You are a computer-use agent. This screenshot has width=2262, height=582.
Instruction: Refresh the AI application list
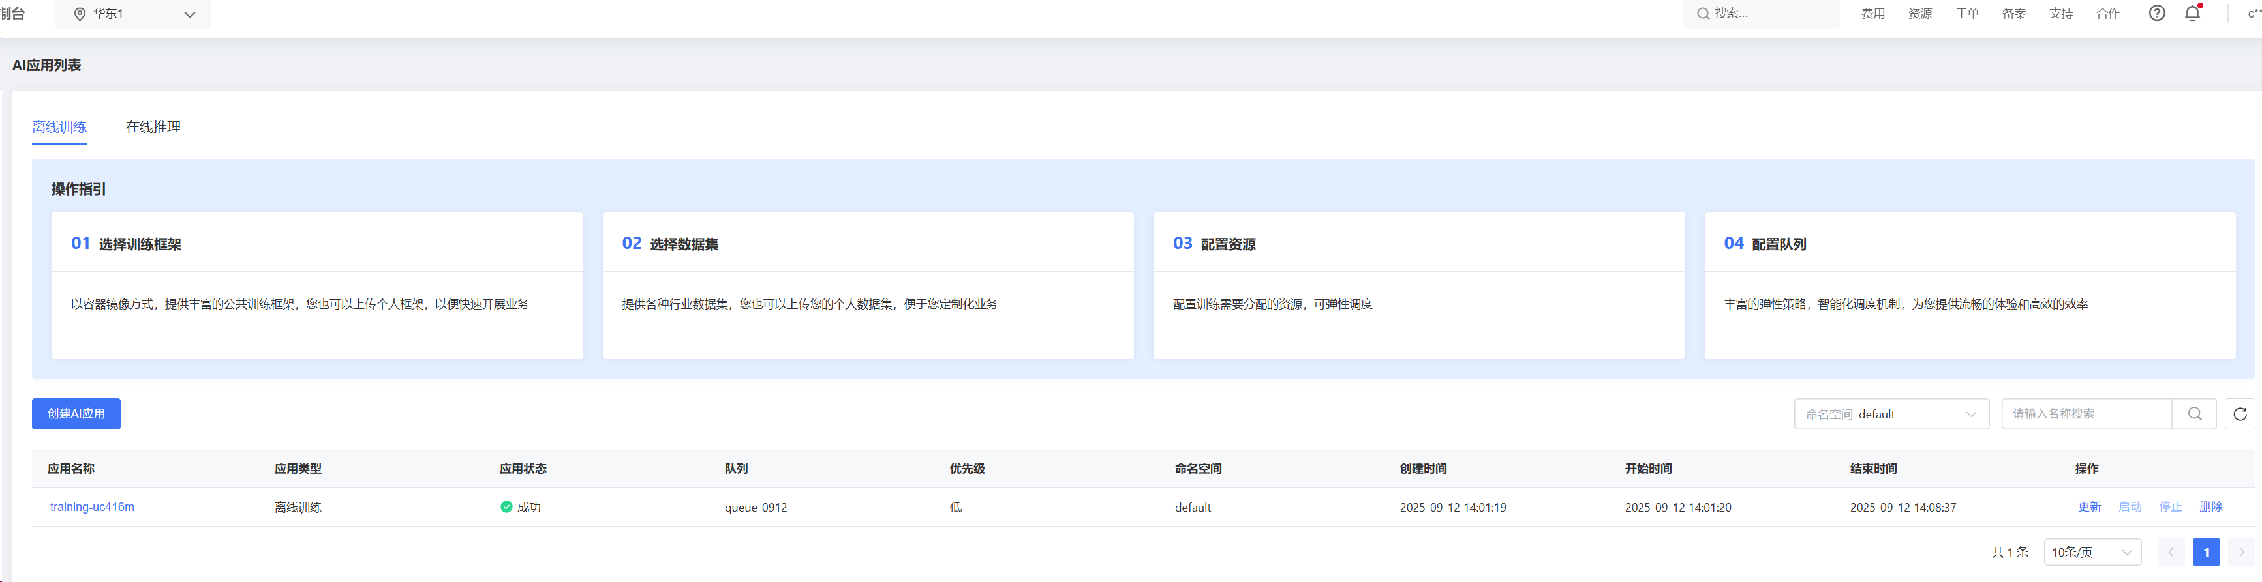click(2240, 414)
